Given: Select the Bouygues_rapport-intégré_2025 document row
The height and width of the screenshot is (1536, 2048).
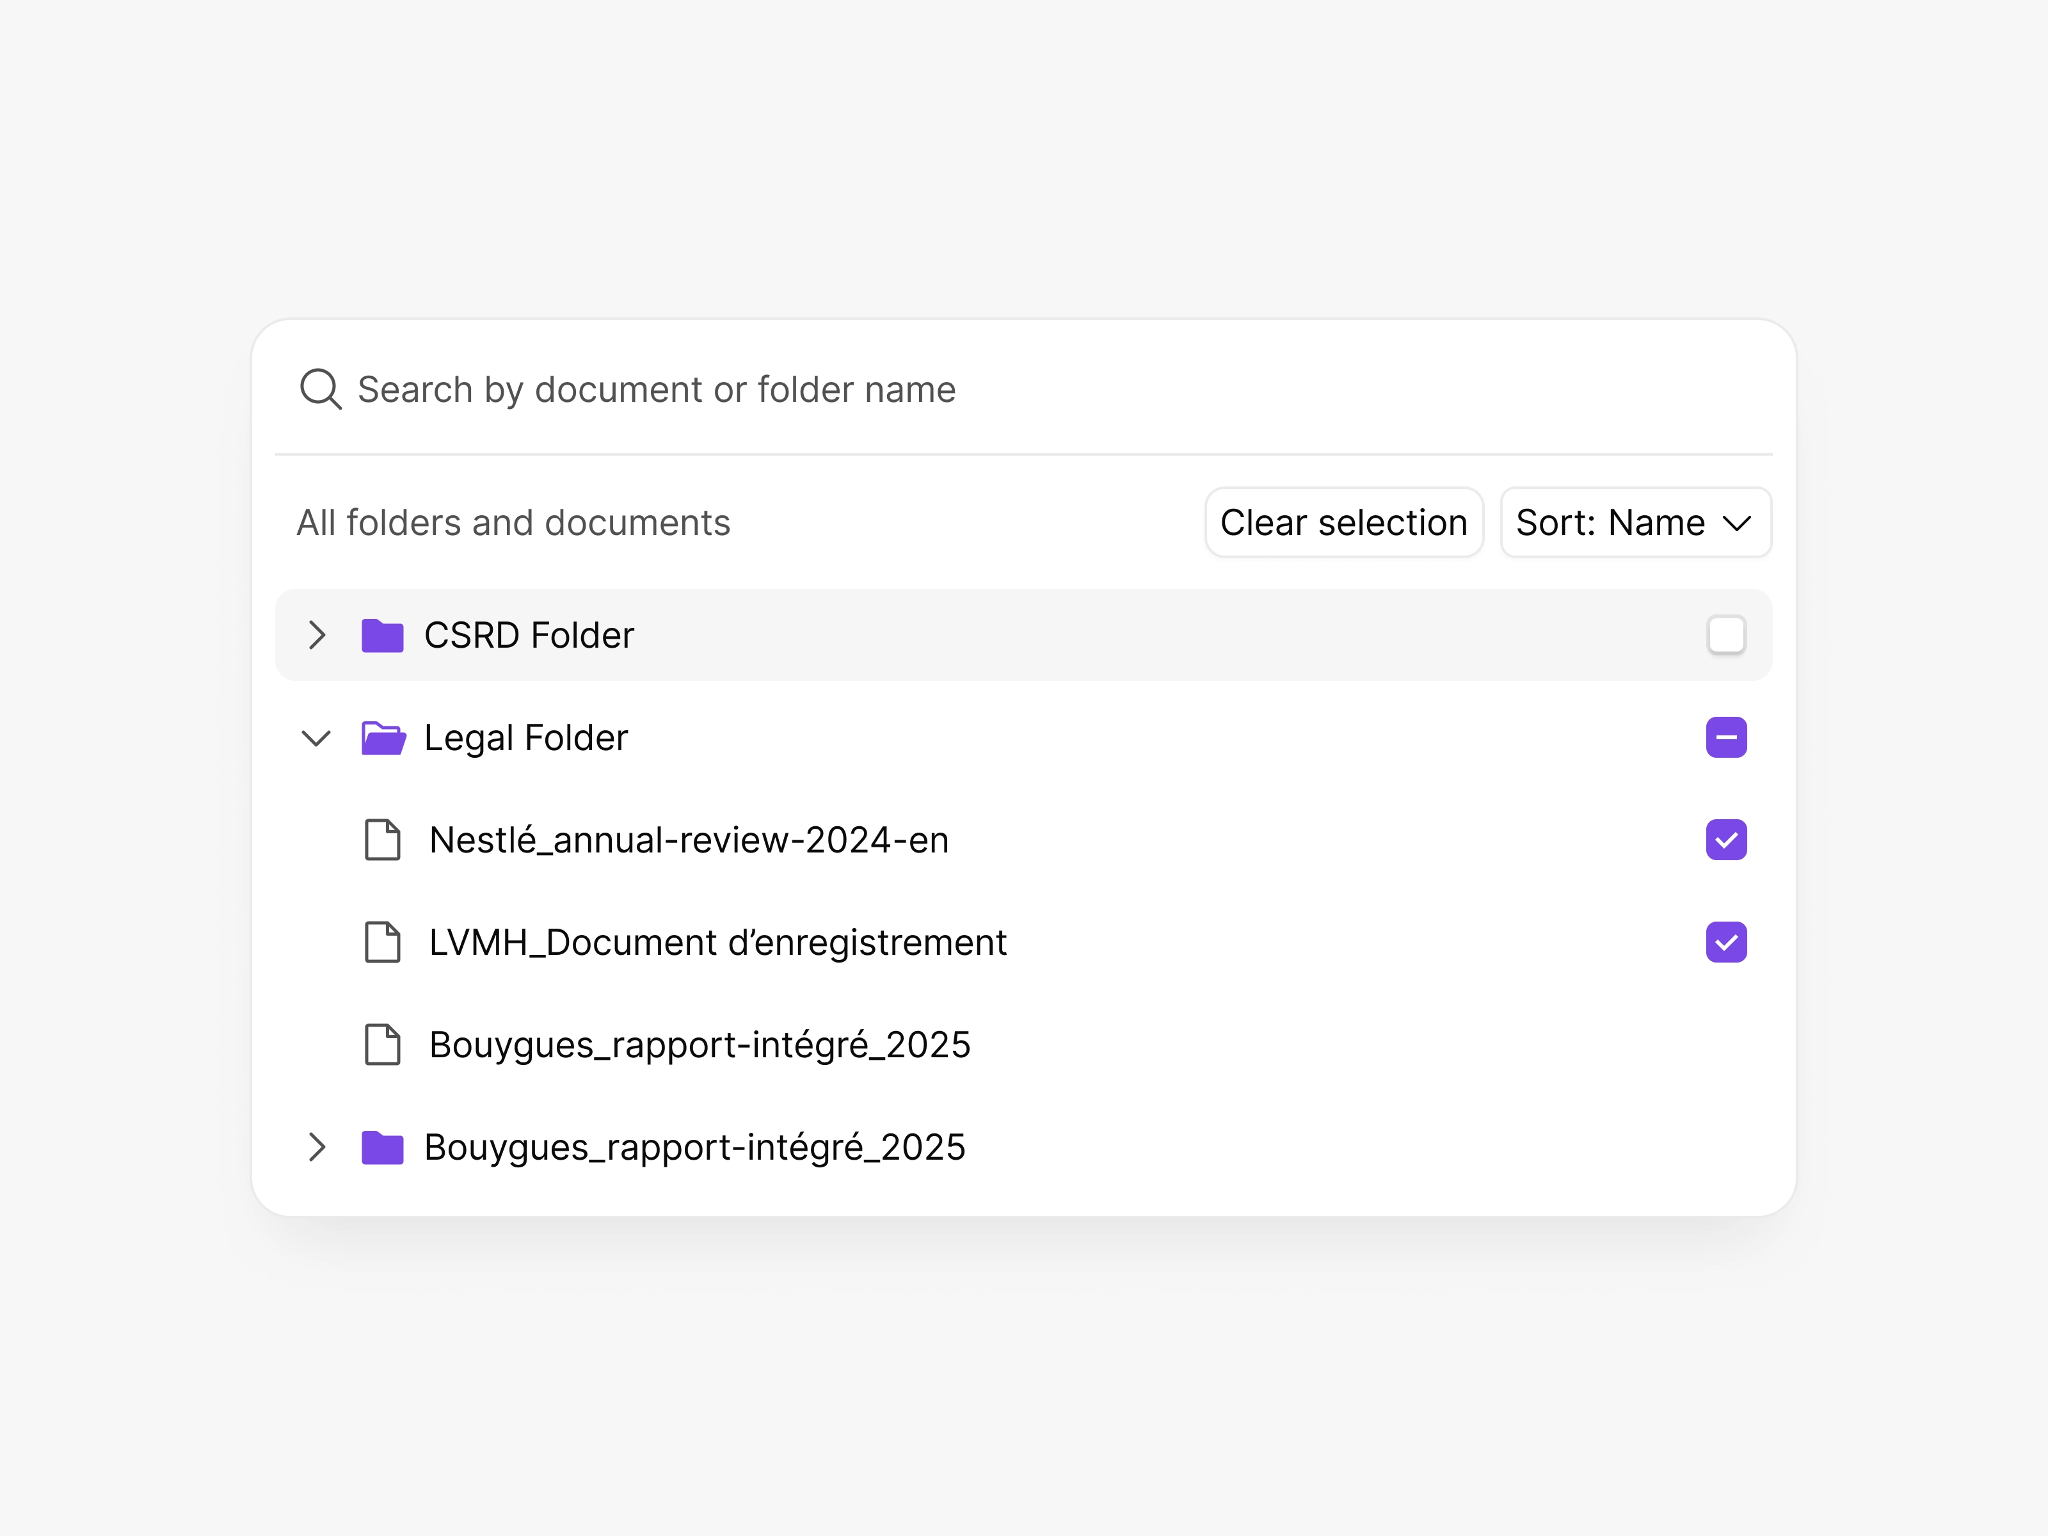Looking at the screenshot, I should pyautogui.click(x=699, y=1044).
